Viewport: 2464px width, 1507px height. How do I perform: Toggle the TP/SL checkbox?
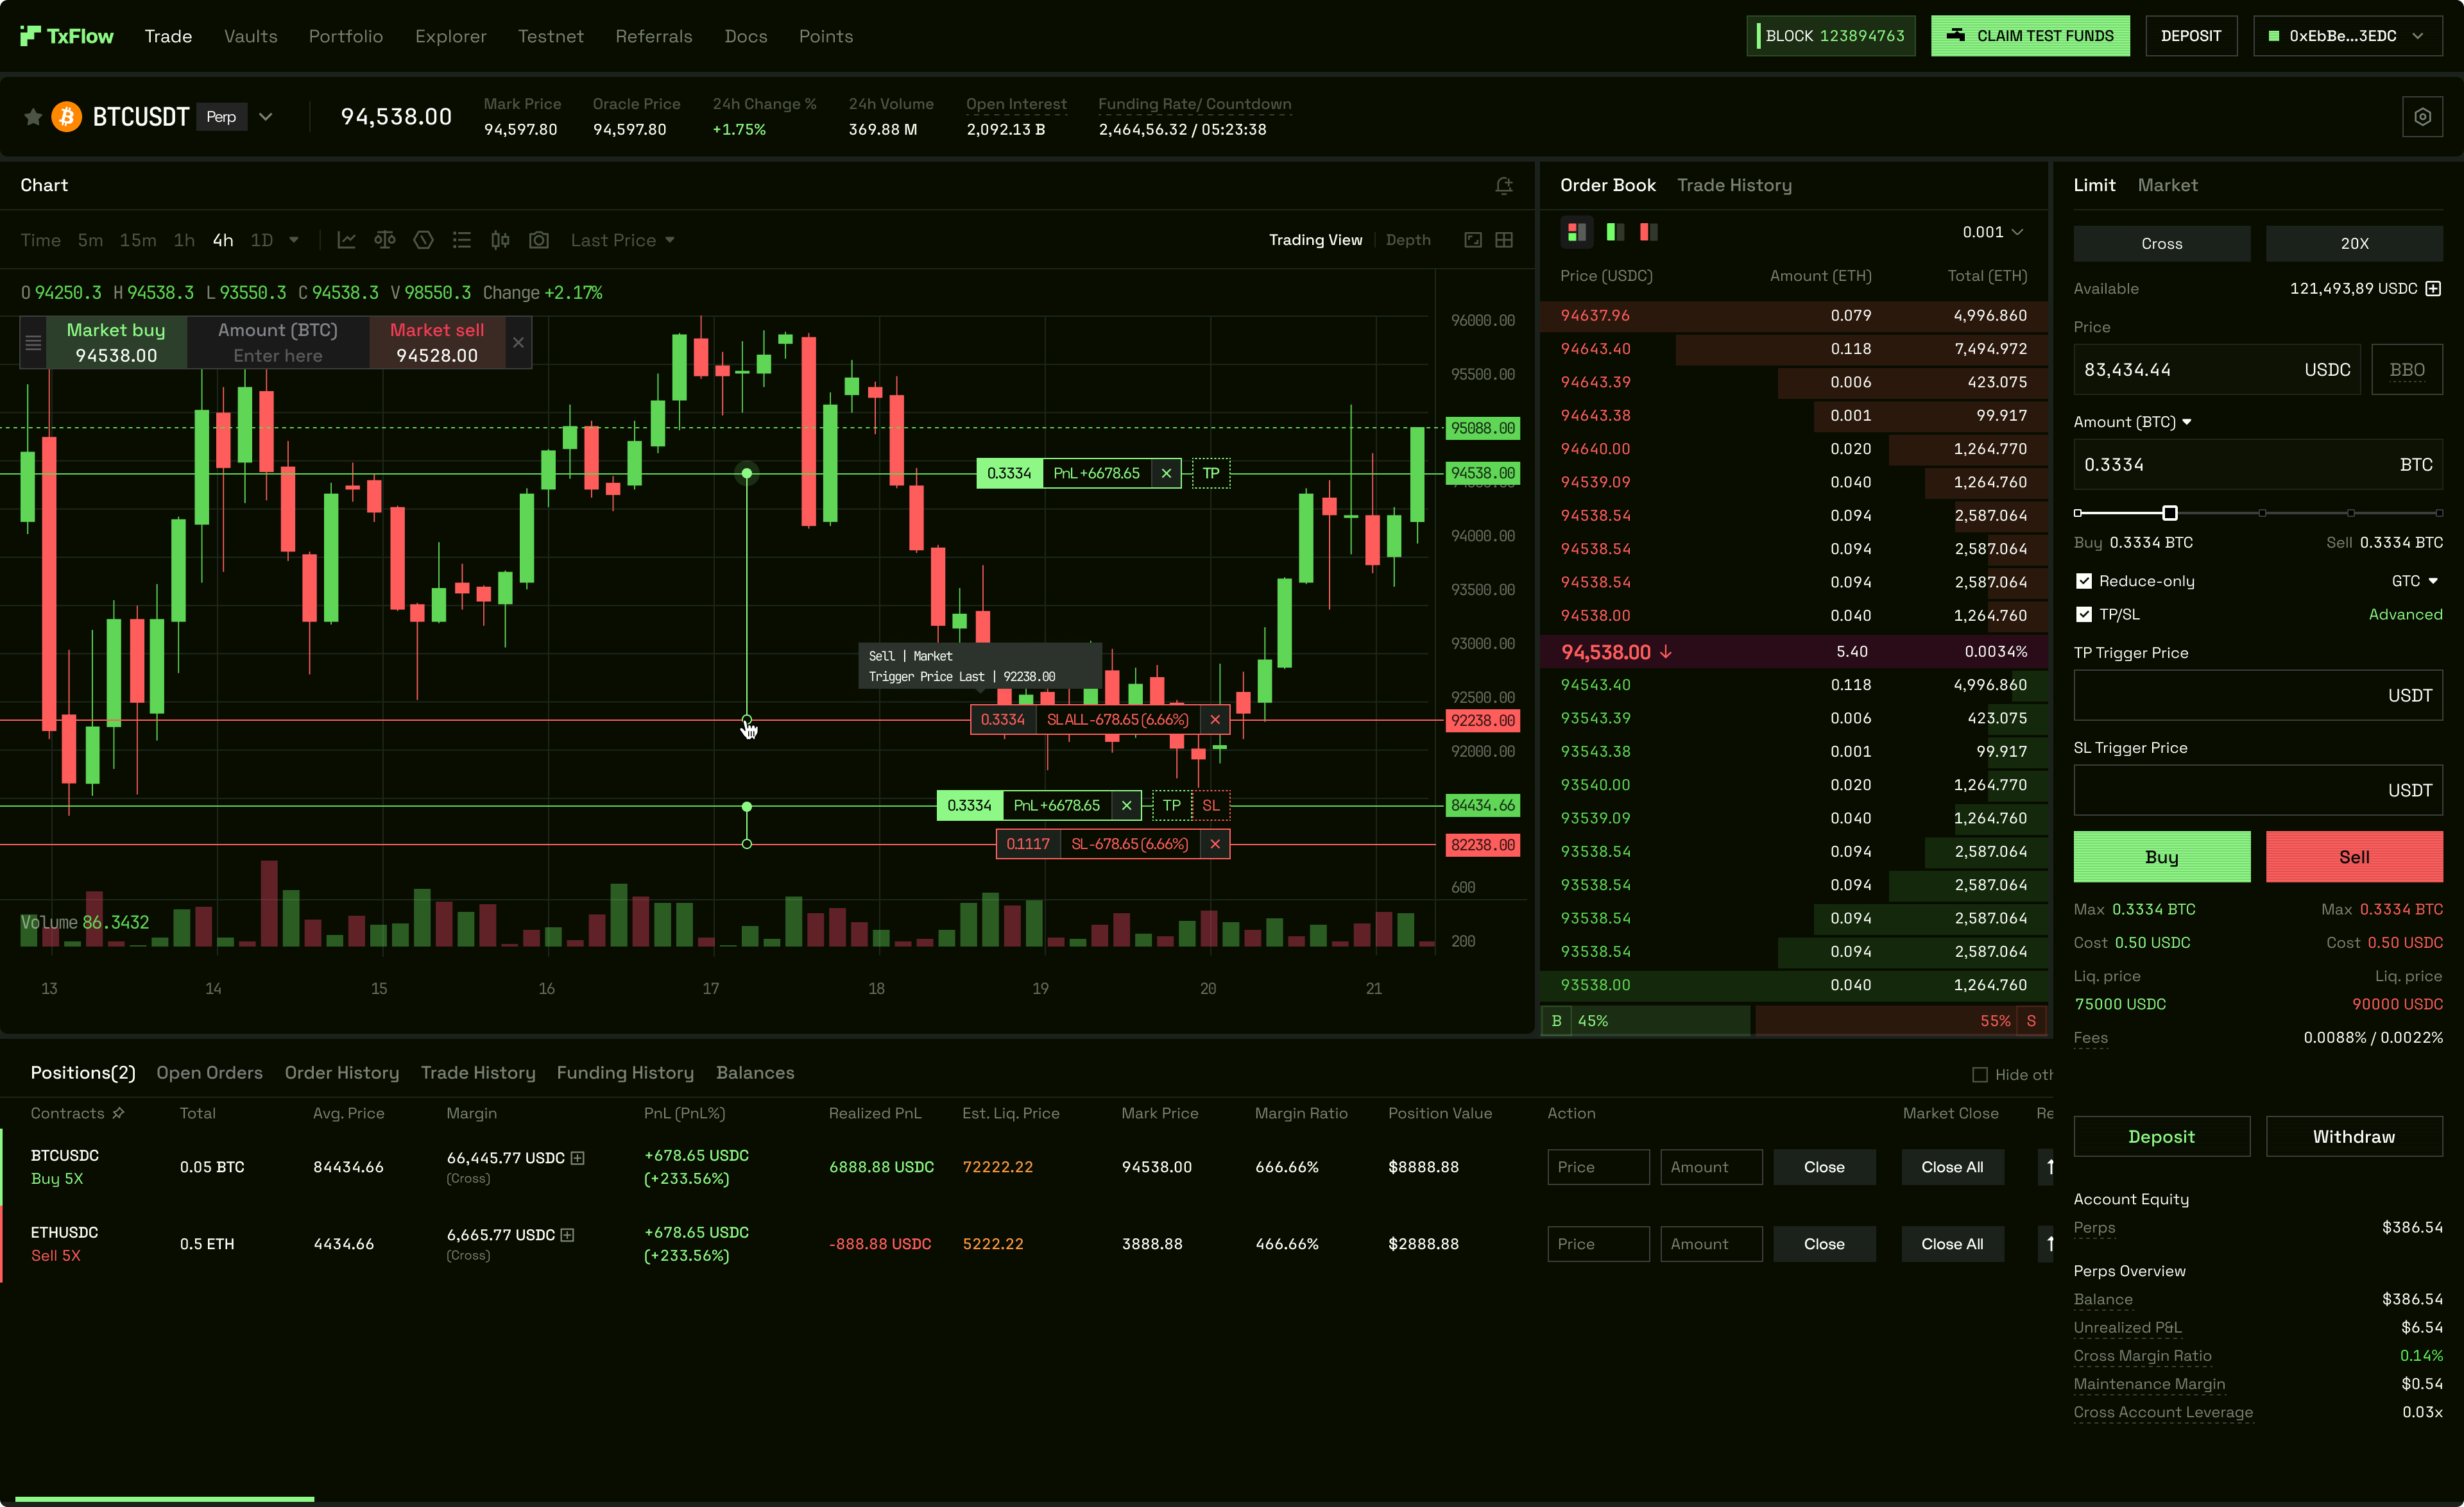pyautogui.click(x=2085, y=614)
